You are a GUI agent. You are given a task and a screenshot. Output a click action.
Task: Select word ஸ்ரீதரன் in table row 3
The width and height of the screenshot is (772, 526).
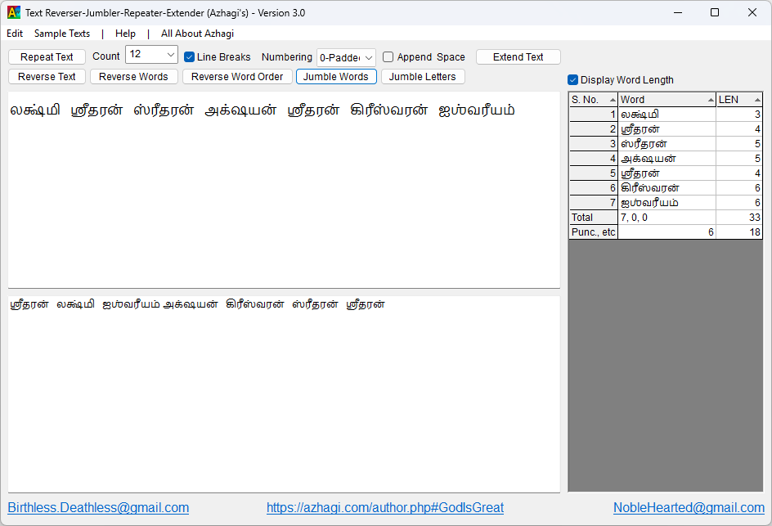click(667, 144)
